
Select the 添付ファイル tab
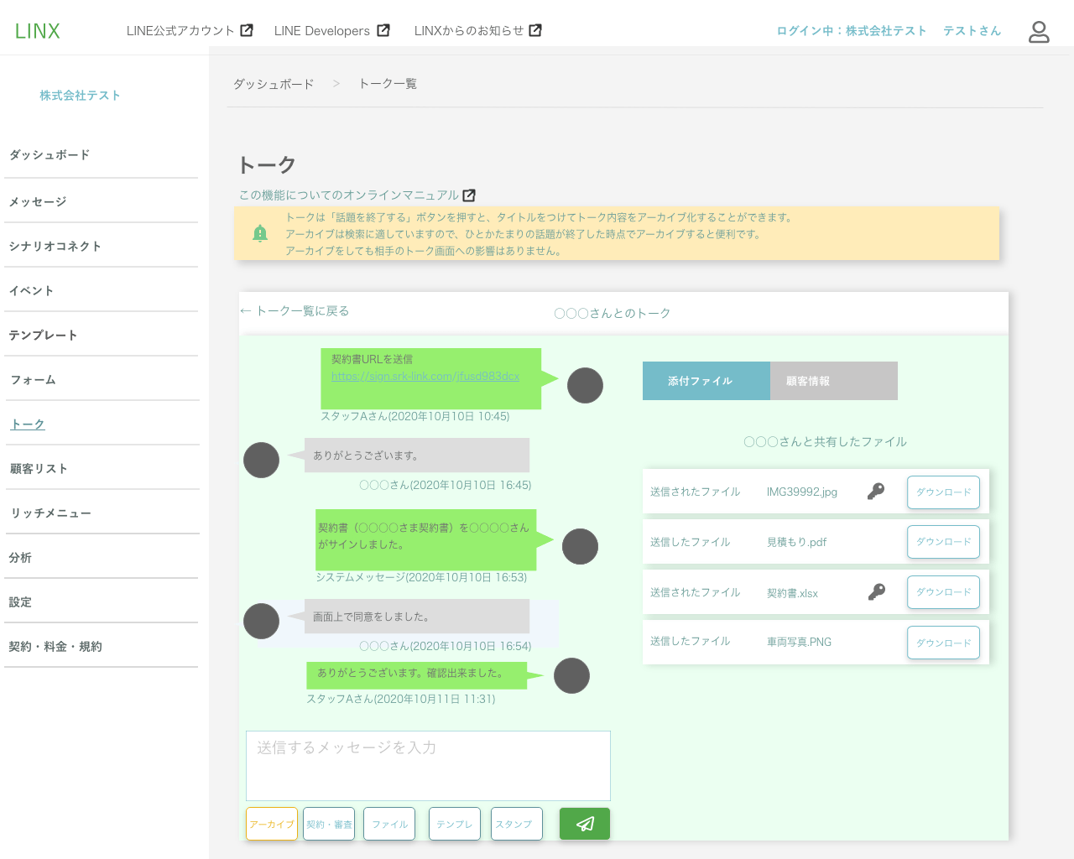706,381
